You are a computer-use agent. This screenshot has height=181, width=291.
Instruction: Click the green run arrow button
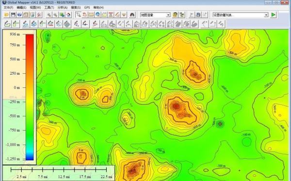tap(274, 15)
